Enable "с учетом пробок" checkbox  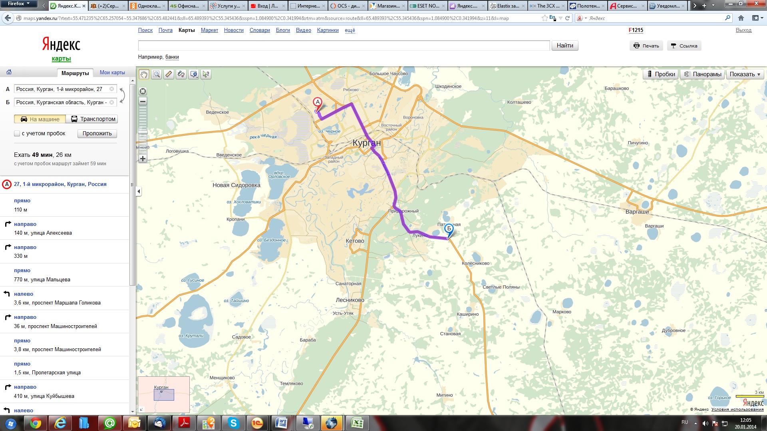tap(17, 134)
